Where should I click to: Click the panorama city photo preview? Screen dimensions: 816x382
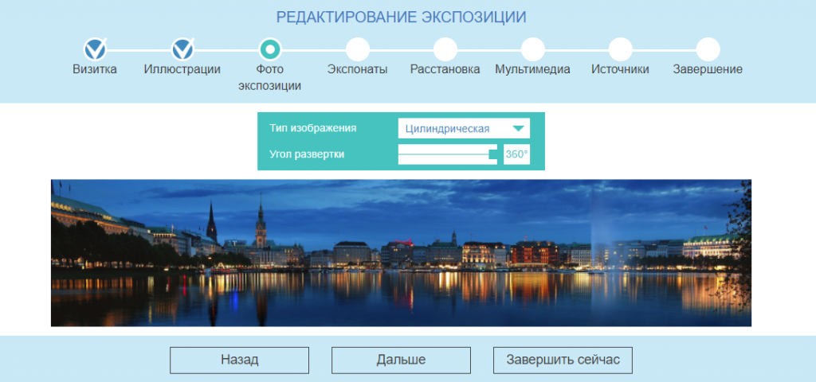[401, 253]
